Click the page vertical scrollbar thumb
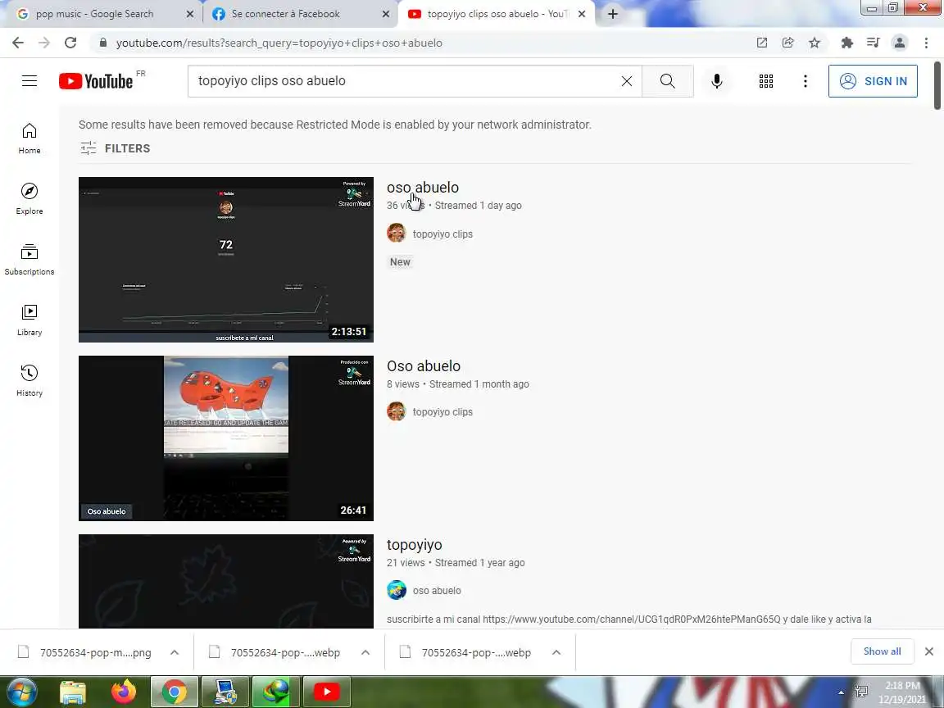This screenshot has width=944, height=708. click(x=937, y=85)
